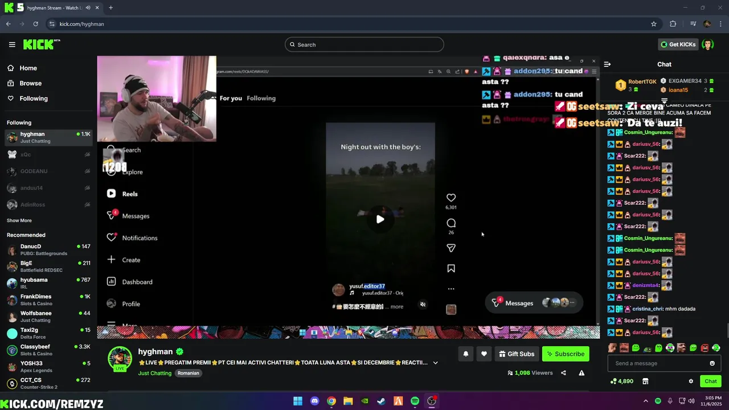
Task: Show channel points balance 4,890
Action: pyautogui.click(x=621, y=381)
